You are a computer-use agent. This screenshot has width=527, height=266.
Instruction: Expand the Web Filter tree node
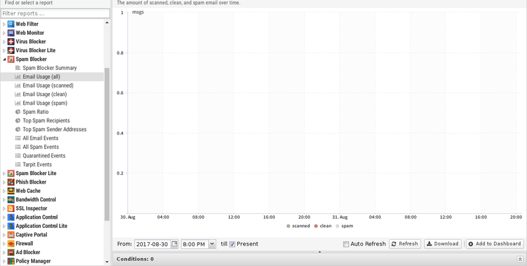[4, 24]
